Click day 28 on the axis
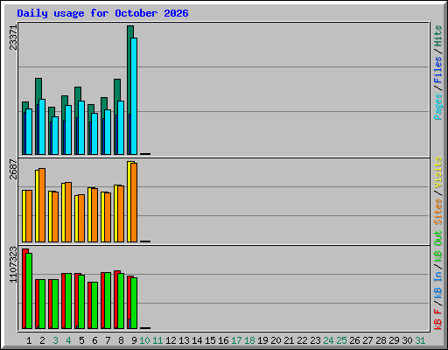Viewport: 448px width, 350px height. click(381, 340)
